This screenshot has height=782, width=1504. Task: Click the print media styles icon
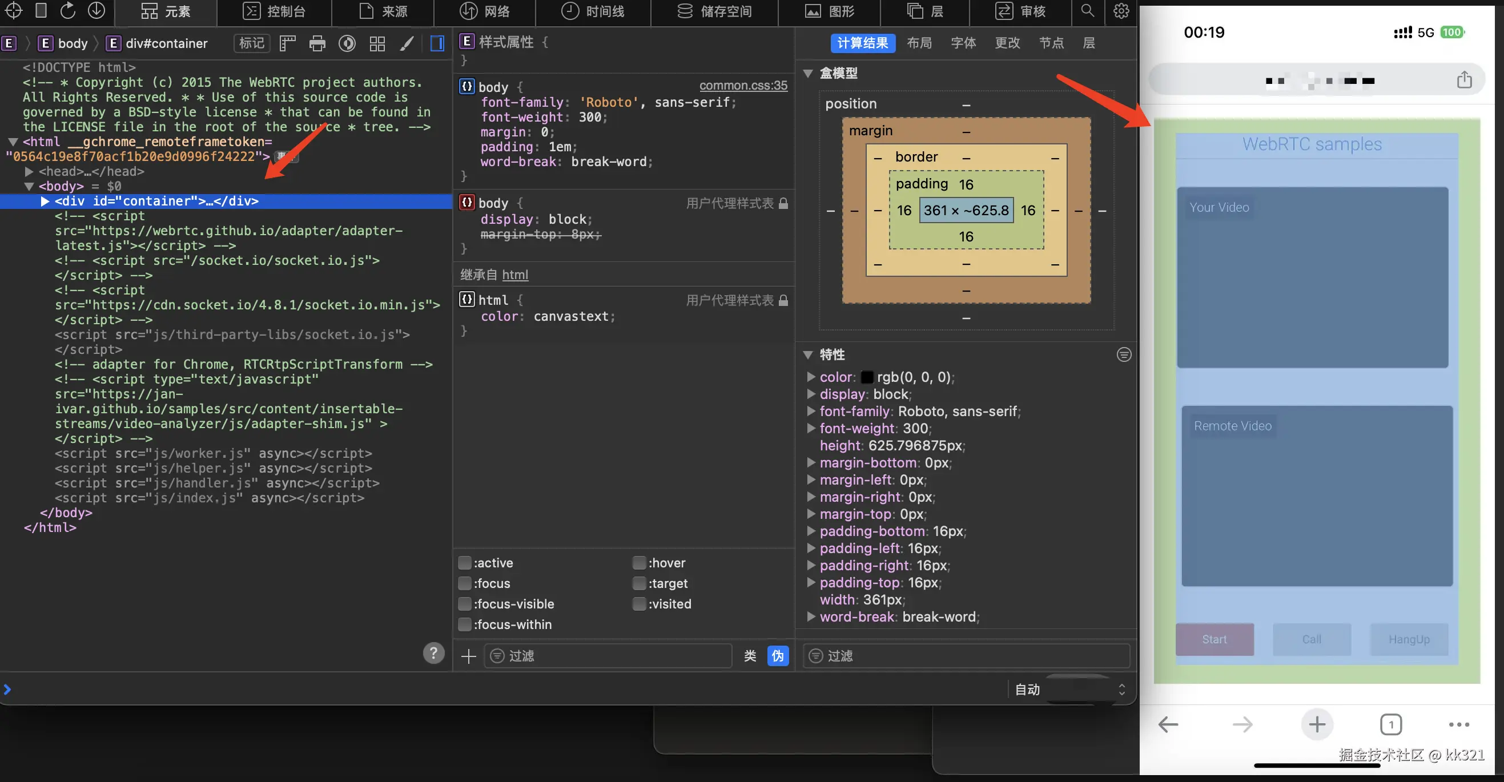[317, 43]
